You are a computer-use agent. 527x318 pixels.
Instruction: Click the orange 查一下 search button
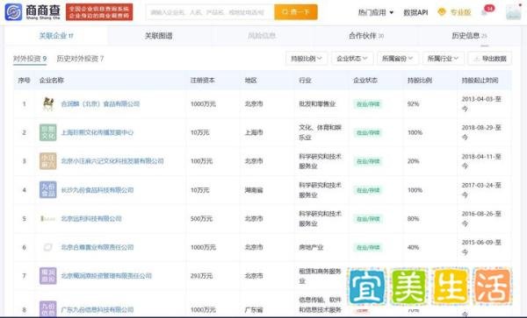[296, 12]
